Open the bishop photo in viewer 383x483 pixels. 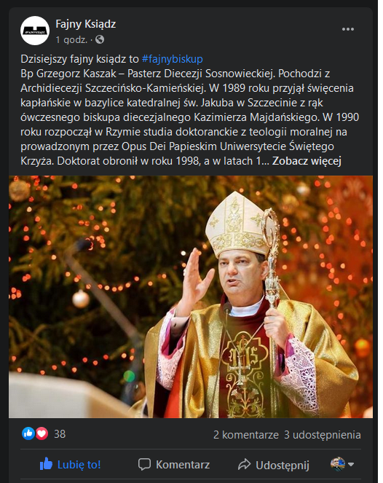pos(191,297)
